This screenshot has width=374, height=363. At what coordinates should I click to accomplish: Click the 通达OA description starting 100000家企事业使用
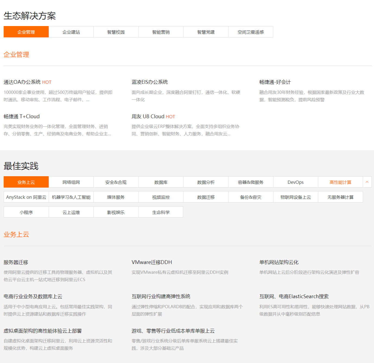(x=58, y=96)
